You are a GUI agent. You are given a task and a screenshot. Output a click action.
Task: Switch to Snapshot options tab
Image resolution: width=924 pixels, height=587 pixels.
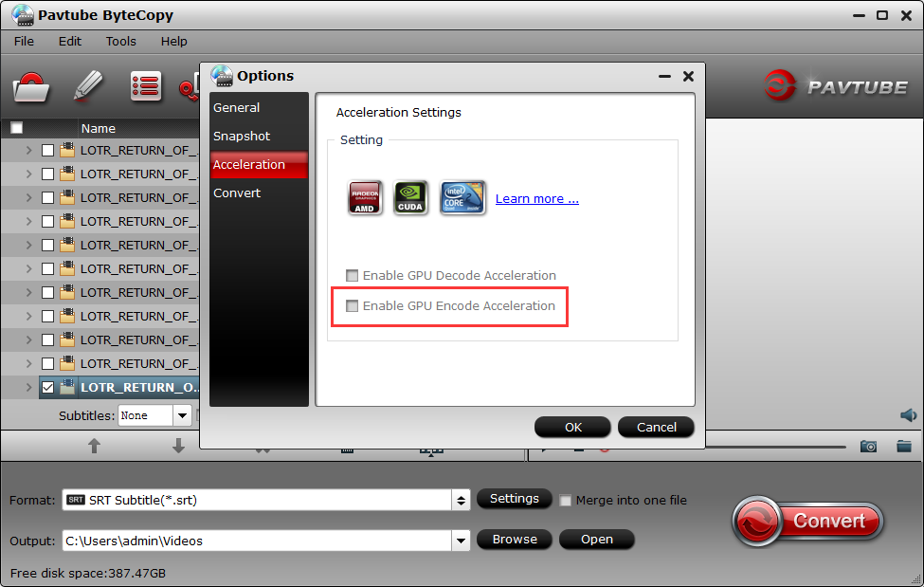(x=260, y=136)
